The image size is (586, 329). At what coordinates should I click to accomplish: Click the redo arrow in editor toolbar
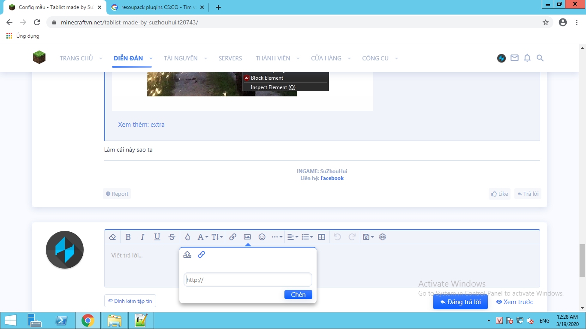tap(352, 237)
